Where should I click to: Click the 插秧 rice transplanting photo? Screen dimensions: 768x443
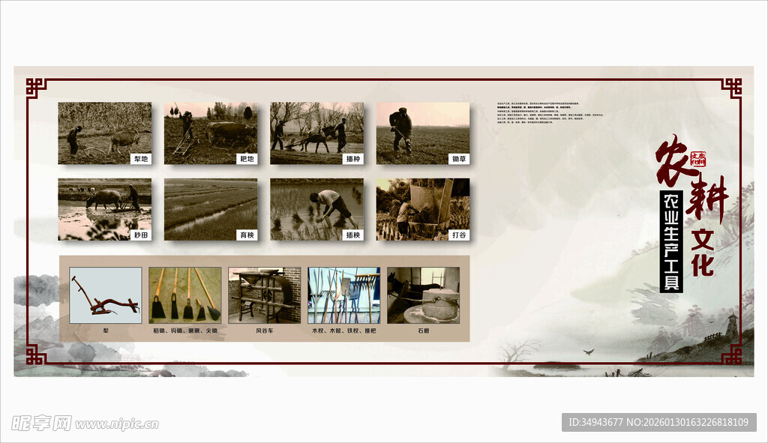pyautogui.click(x=316, y=209)
